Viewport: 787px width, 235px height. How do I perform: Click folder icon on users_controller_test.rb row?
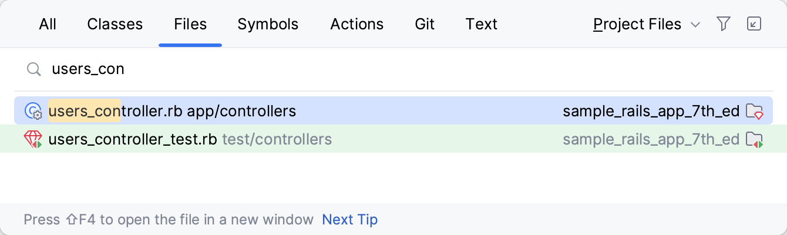coord(754,140)
